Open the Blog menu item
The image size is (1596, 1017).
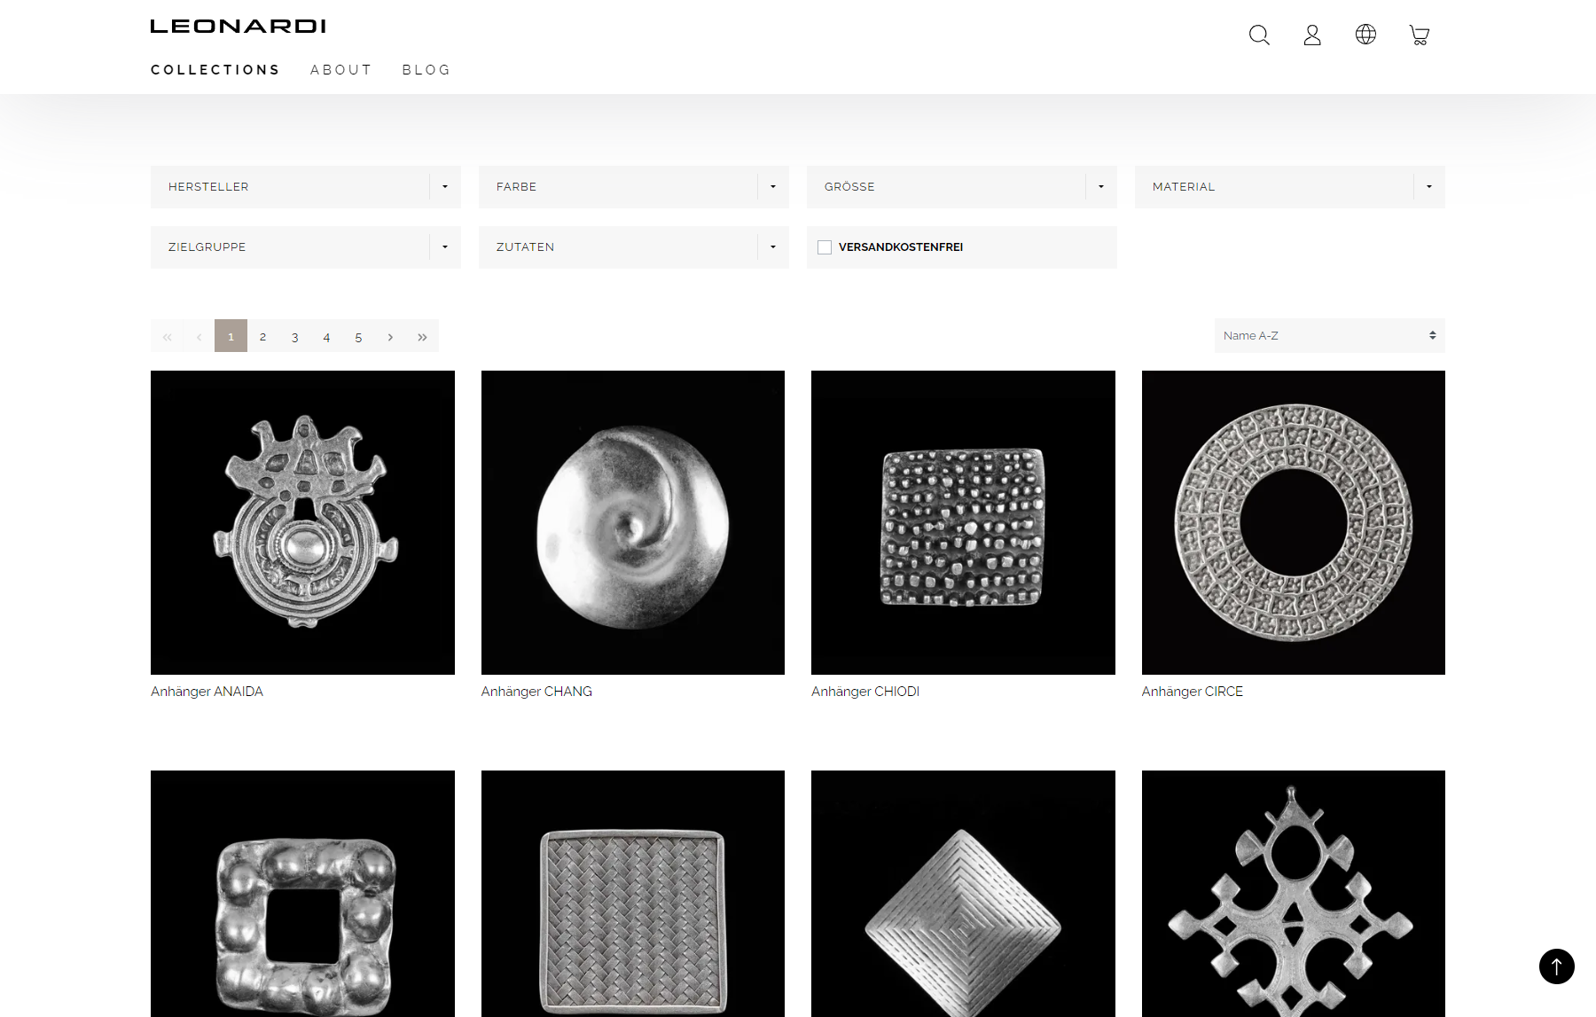tap(426, 69)
